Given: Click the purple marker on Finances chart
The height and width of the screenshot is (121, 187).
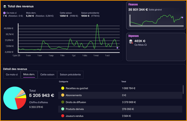Looking at the screenshot, I should coord(182,18).
